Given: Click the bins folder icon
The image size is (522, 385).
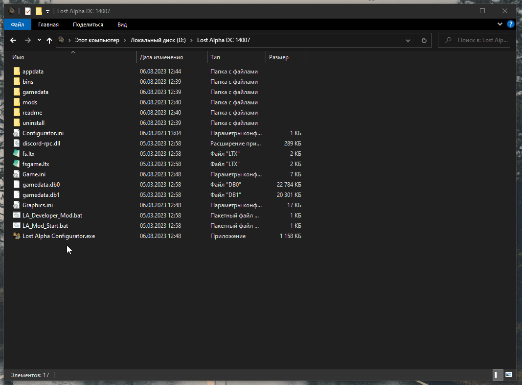Looking at the screenshot, I should (x=17, y=82).
